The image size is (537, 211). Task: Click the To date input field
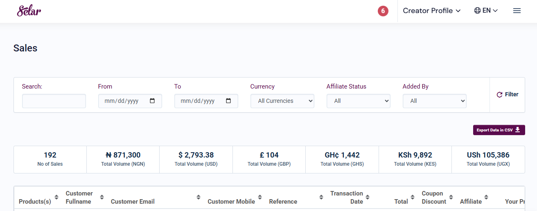click(x=206, y=101)
